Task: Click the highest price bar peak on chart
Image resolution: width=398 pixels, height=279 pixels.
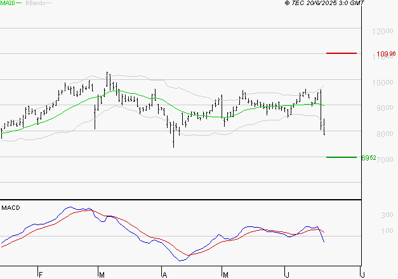Action: pos(107,75)
